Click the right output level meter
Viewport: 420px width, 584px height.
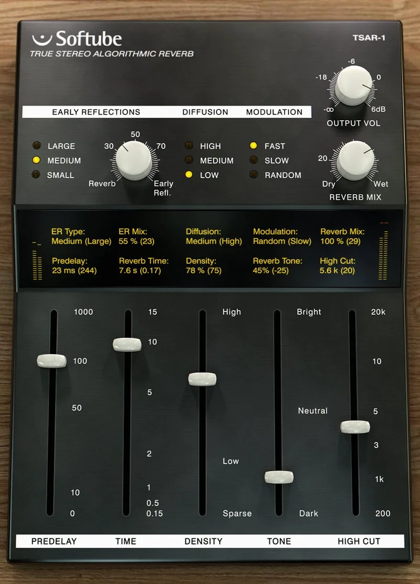[384, 251]
